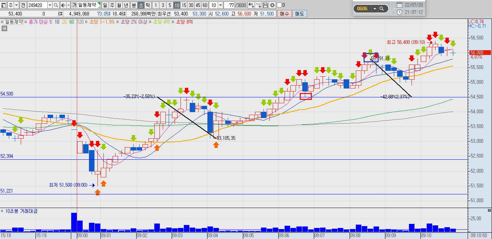Viewport: 492px width, 239px height.
Task: Open the interval value 10 dropdown arrow
Action: pyautogui.click(x=220, y=5)
